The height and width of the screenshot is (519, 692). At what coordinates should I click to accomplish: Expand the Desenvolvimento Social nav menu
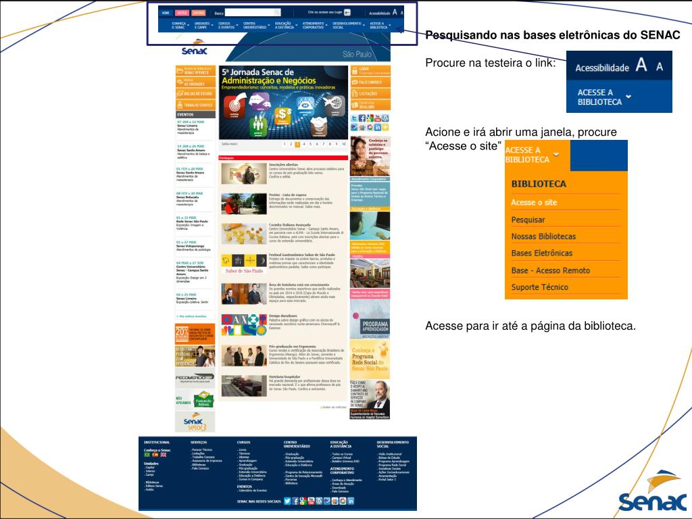click(349, 25)
